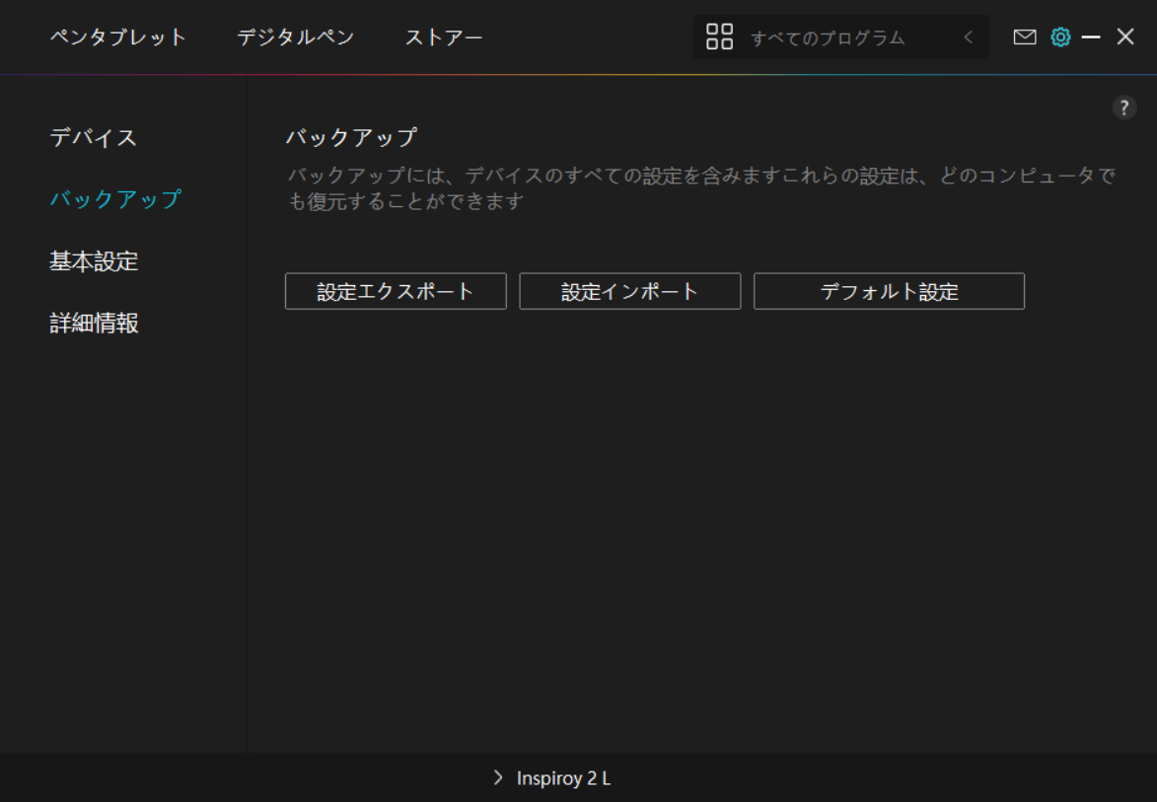The image size is (1157, 802).
Task: Open 基本設定 in the sidebar
Action: click(94, 261)
